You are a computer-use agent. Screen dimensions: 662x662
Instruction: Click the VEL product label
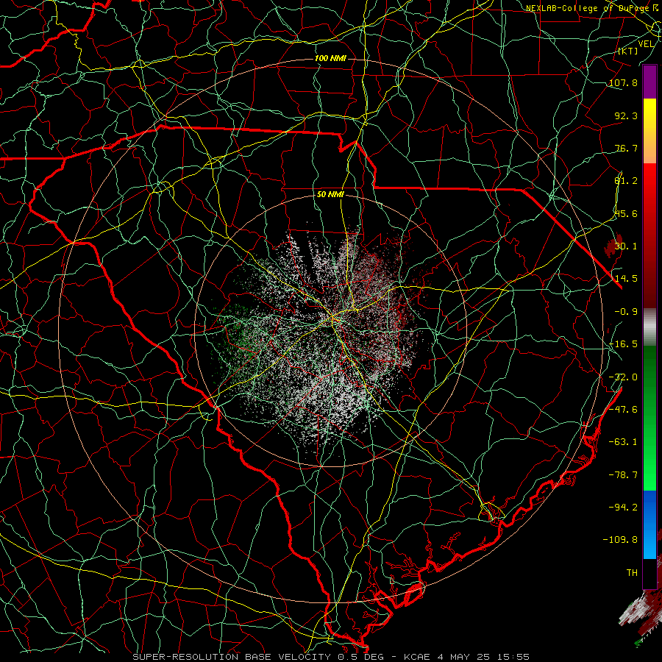646,44
